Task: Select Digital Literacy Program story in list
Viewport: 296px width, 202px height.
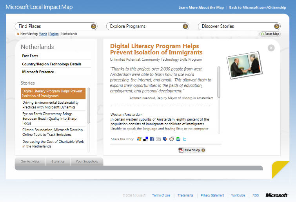Action: click(53, 94)
